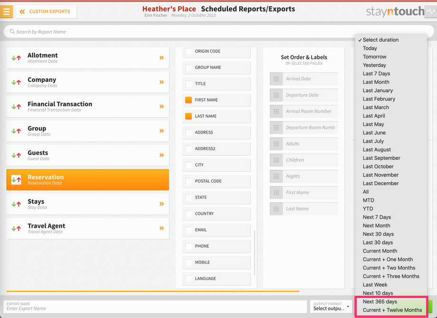Expand the Group export chevron
This screenshot has height=318, width=437.
click(x=161, y=131)
